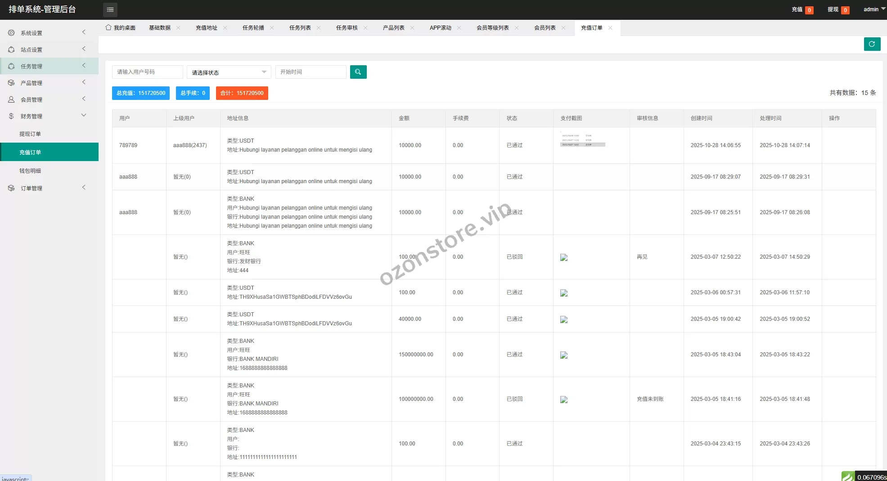Click the hamburger menu collapse icon
Viewport: 887px width, 481px height.
pos(110,9)
